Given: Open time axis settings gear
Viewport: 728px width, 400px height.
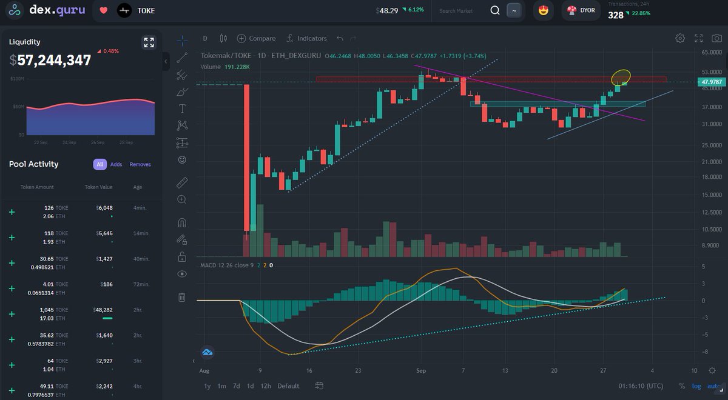Looking at the screenshot, I should 712,370.
